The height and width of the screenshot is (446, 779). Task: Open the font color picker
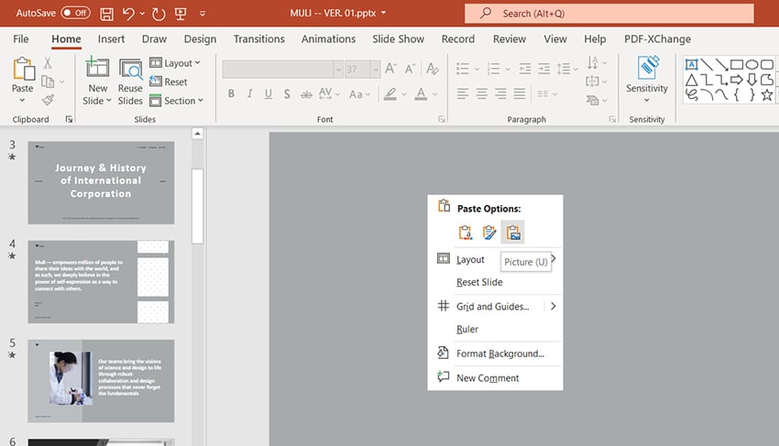point(422,94)
